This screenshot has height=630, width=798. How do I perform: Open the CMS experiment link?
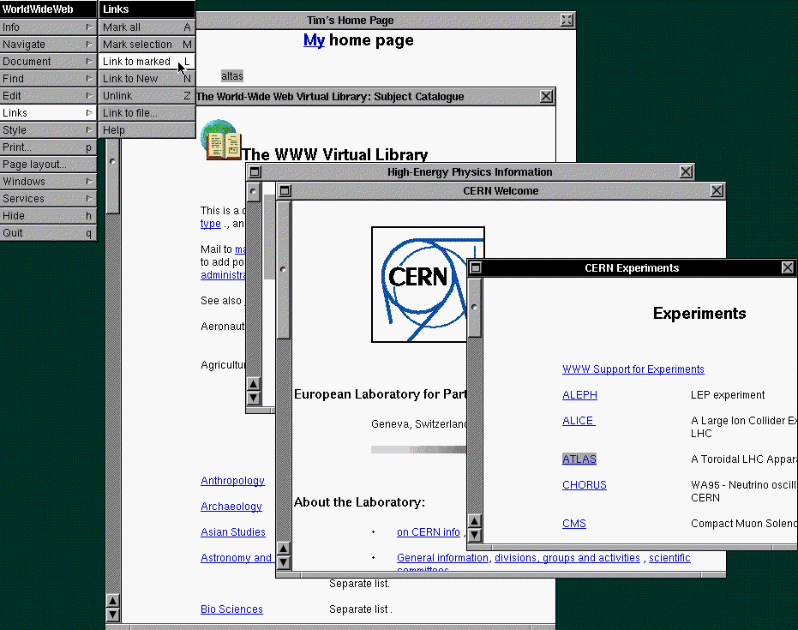574,524
